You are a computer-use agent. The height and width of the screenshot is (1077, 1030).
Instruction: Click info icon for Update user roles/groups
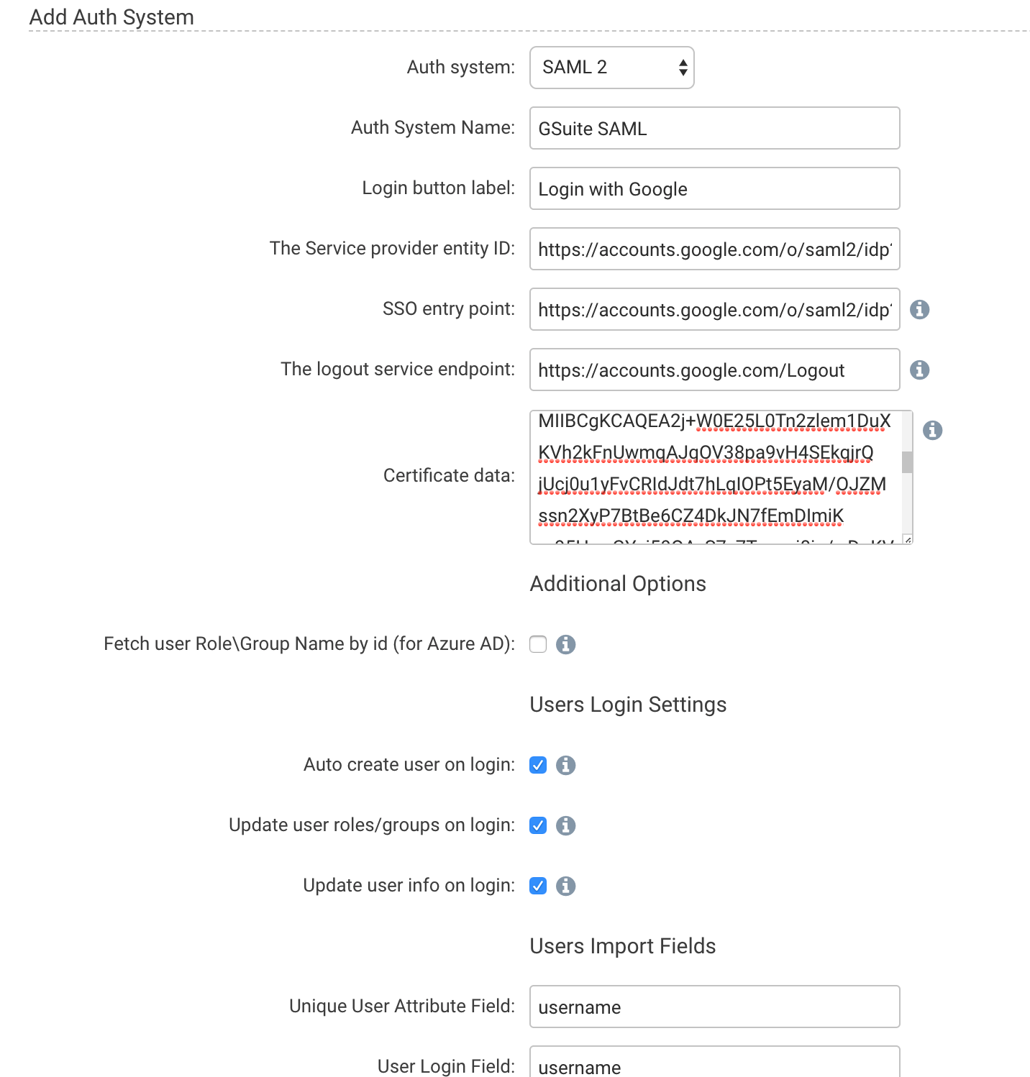[566, 825]
